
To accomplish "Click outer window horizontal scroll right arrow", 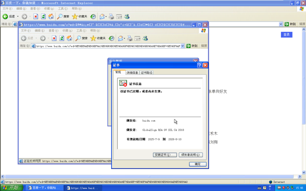I will (x=300, y=176).
